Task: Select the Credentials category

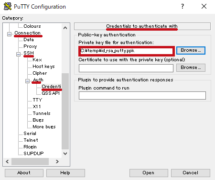Action: (x=52, y=86)
